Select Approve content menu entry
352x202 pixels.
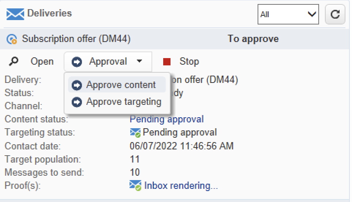click(x=117, y=85)
